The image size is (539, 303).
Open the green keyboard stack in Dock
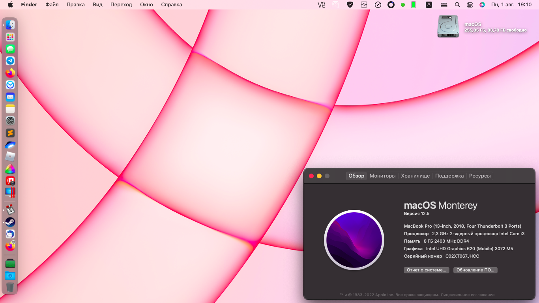[x=10, y=263]
